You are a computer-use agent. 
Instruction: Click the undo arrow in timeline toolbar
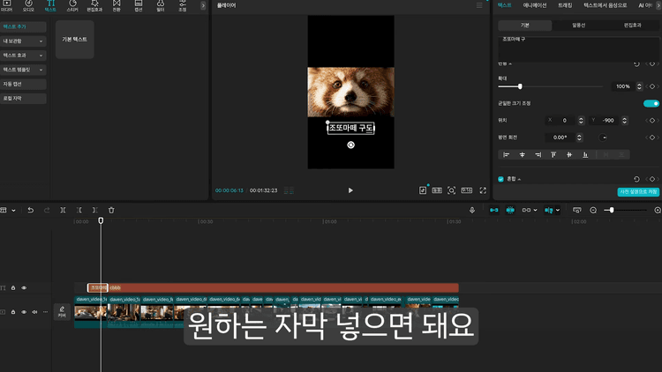point(31,210)
